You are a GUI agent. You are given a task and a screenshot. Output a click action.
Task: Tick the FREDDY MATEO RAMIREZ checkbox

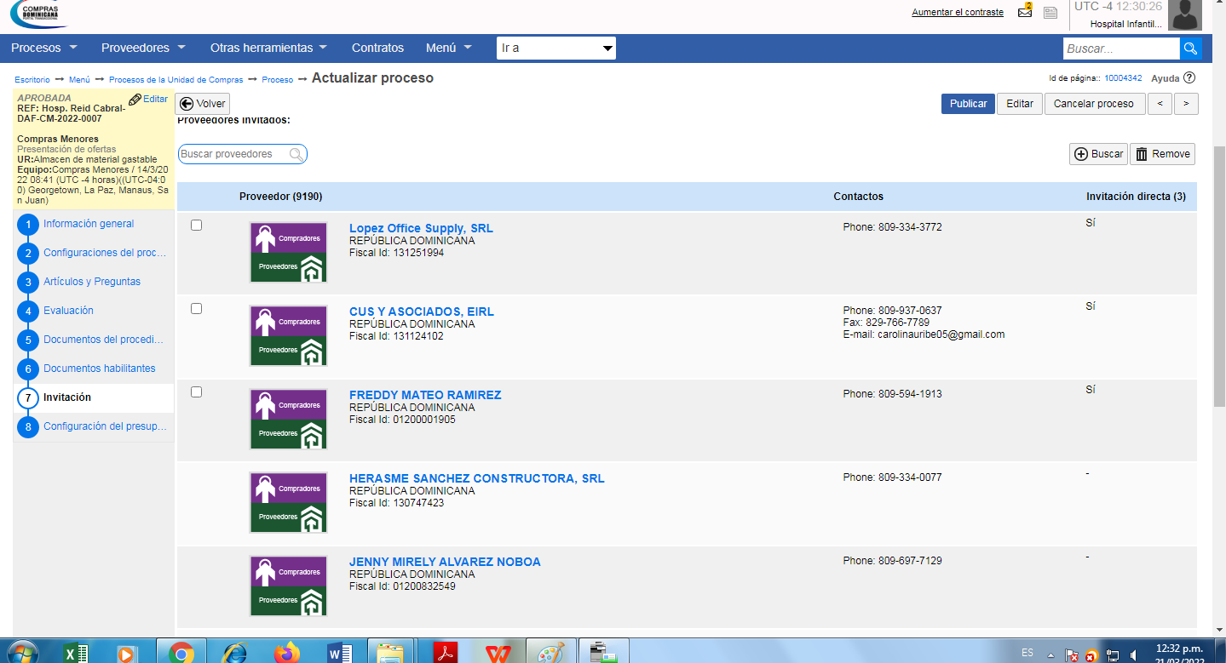[x=197, y=392]
